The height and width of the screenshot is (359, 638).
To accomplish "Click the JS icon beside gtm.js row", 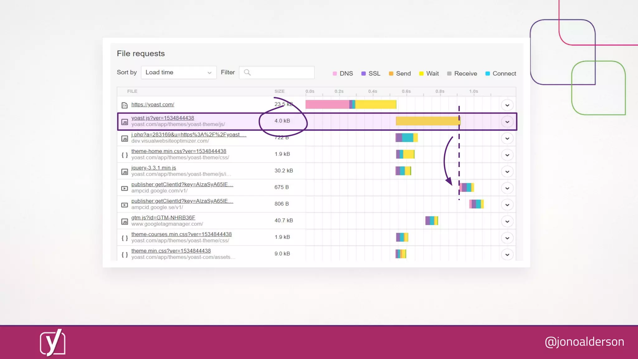I will (124, 222).
